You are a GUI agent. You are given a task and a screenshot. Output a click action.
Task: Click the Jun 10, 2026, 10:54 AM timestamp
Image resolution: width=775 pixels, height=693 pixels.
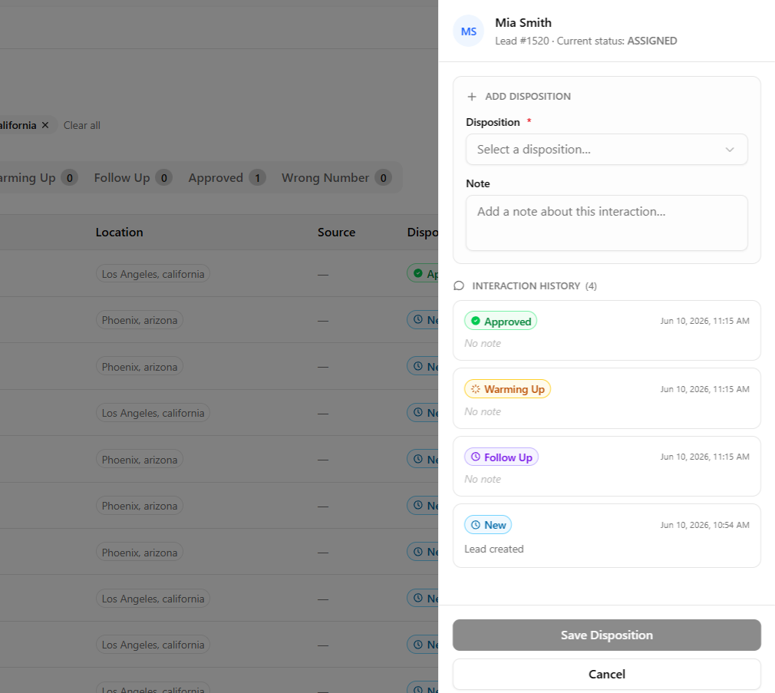pyautogui.click(x=704, y=525)
